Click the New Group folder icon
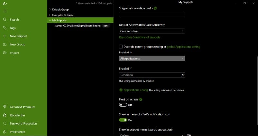The image size is (258, 136). (x=5, y=44)
